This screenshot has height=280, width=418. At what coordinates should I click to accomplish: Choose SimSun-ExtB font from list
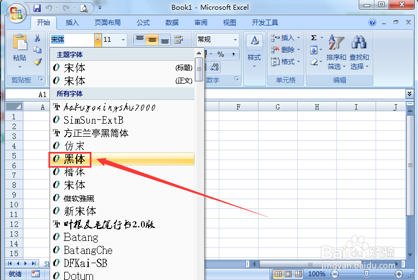pyautogui.click(x=122, y=120)
